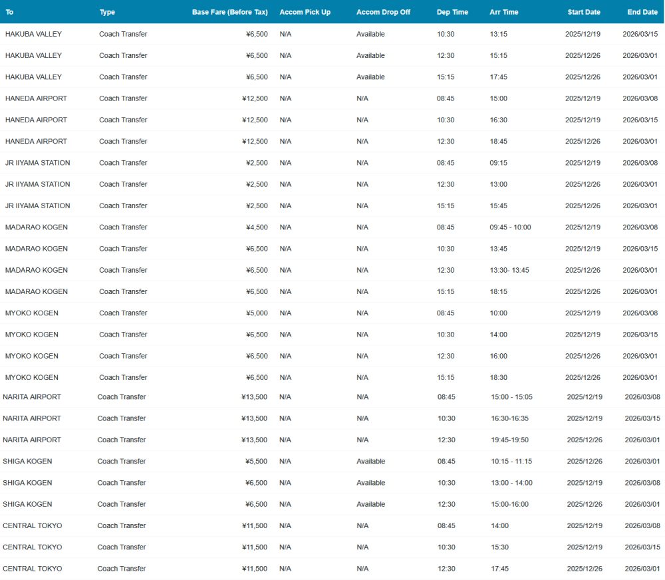Image resolution: width=665 pixels, height=580 pixels.
Task: Select the ¥4,500 Madarao Kogen fare
Action: tap(256, 227)
